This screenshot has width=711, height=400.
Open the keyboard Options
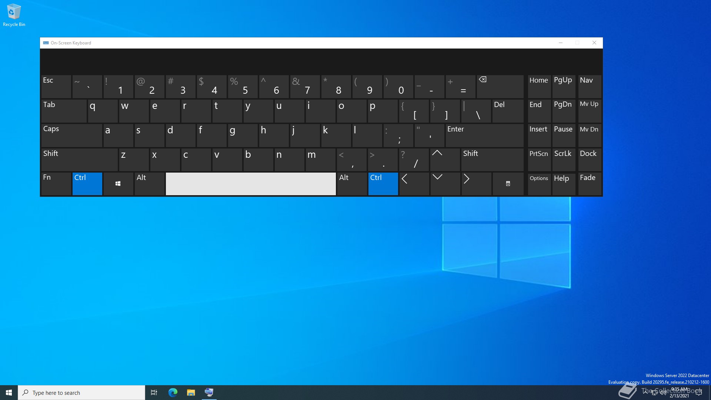(x=539, y=184)
